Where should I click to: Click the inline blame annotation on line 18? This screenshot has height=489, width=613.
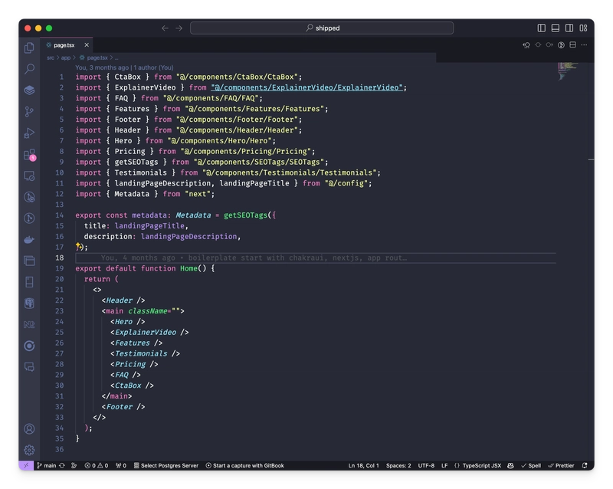tap(254, 258)
